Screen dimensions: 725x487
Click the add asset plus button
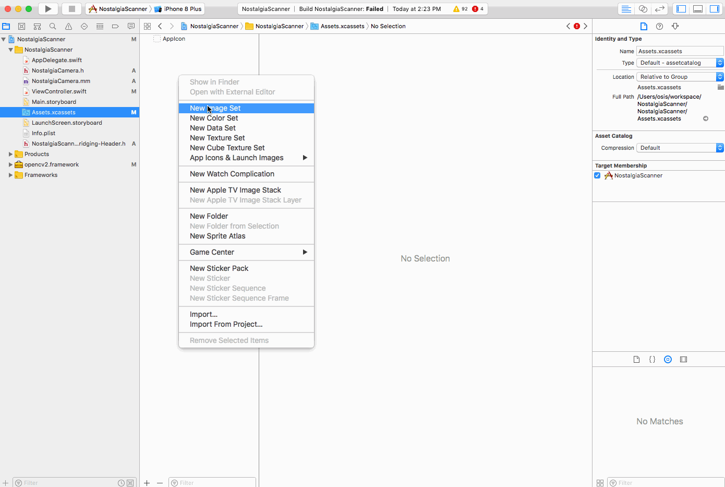pos(147,483)
